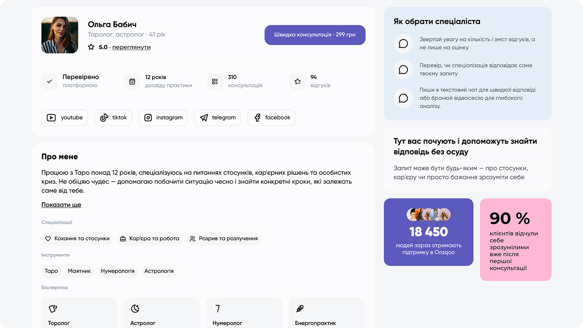Click chat icon beside 'Пиши в текстовий чат' tip

click(x=403, y=98)
